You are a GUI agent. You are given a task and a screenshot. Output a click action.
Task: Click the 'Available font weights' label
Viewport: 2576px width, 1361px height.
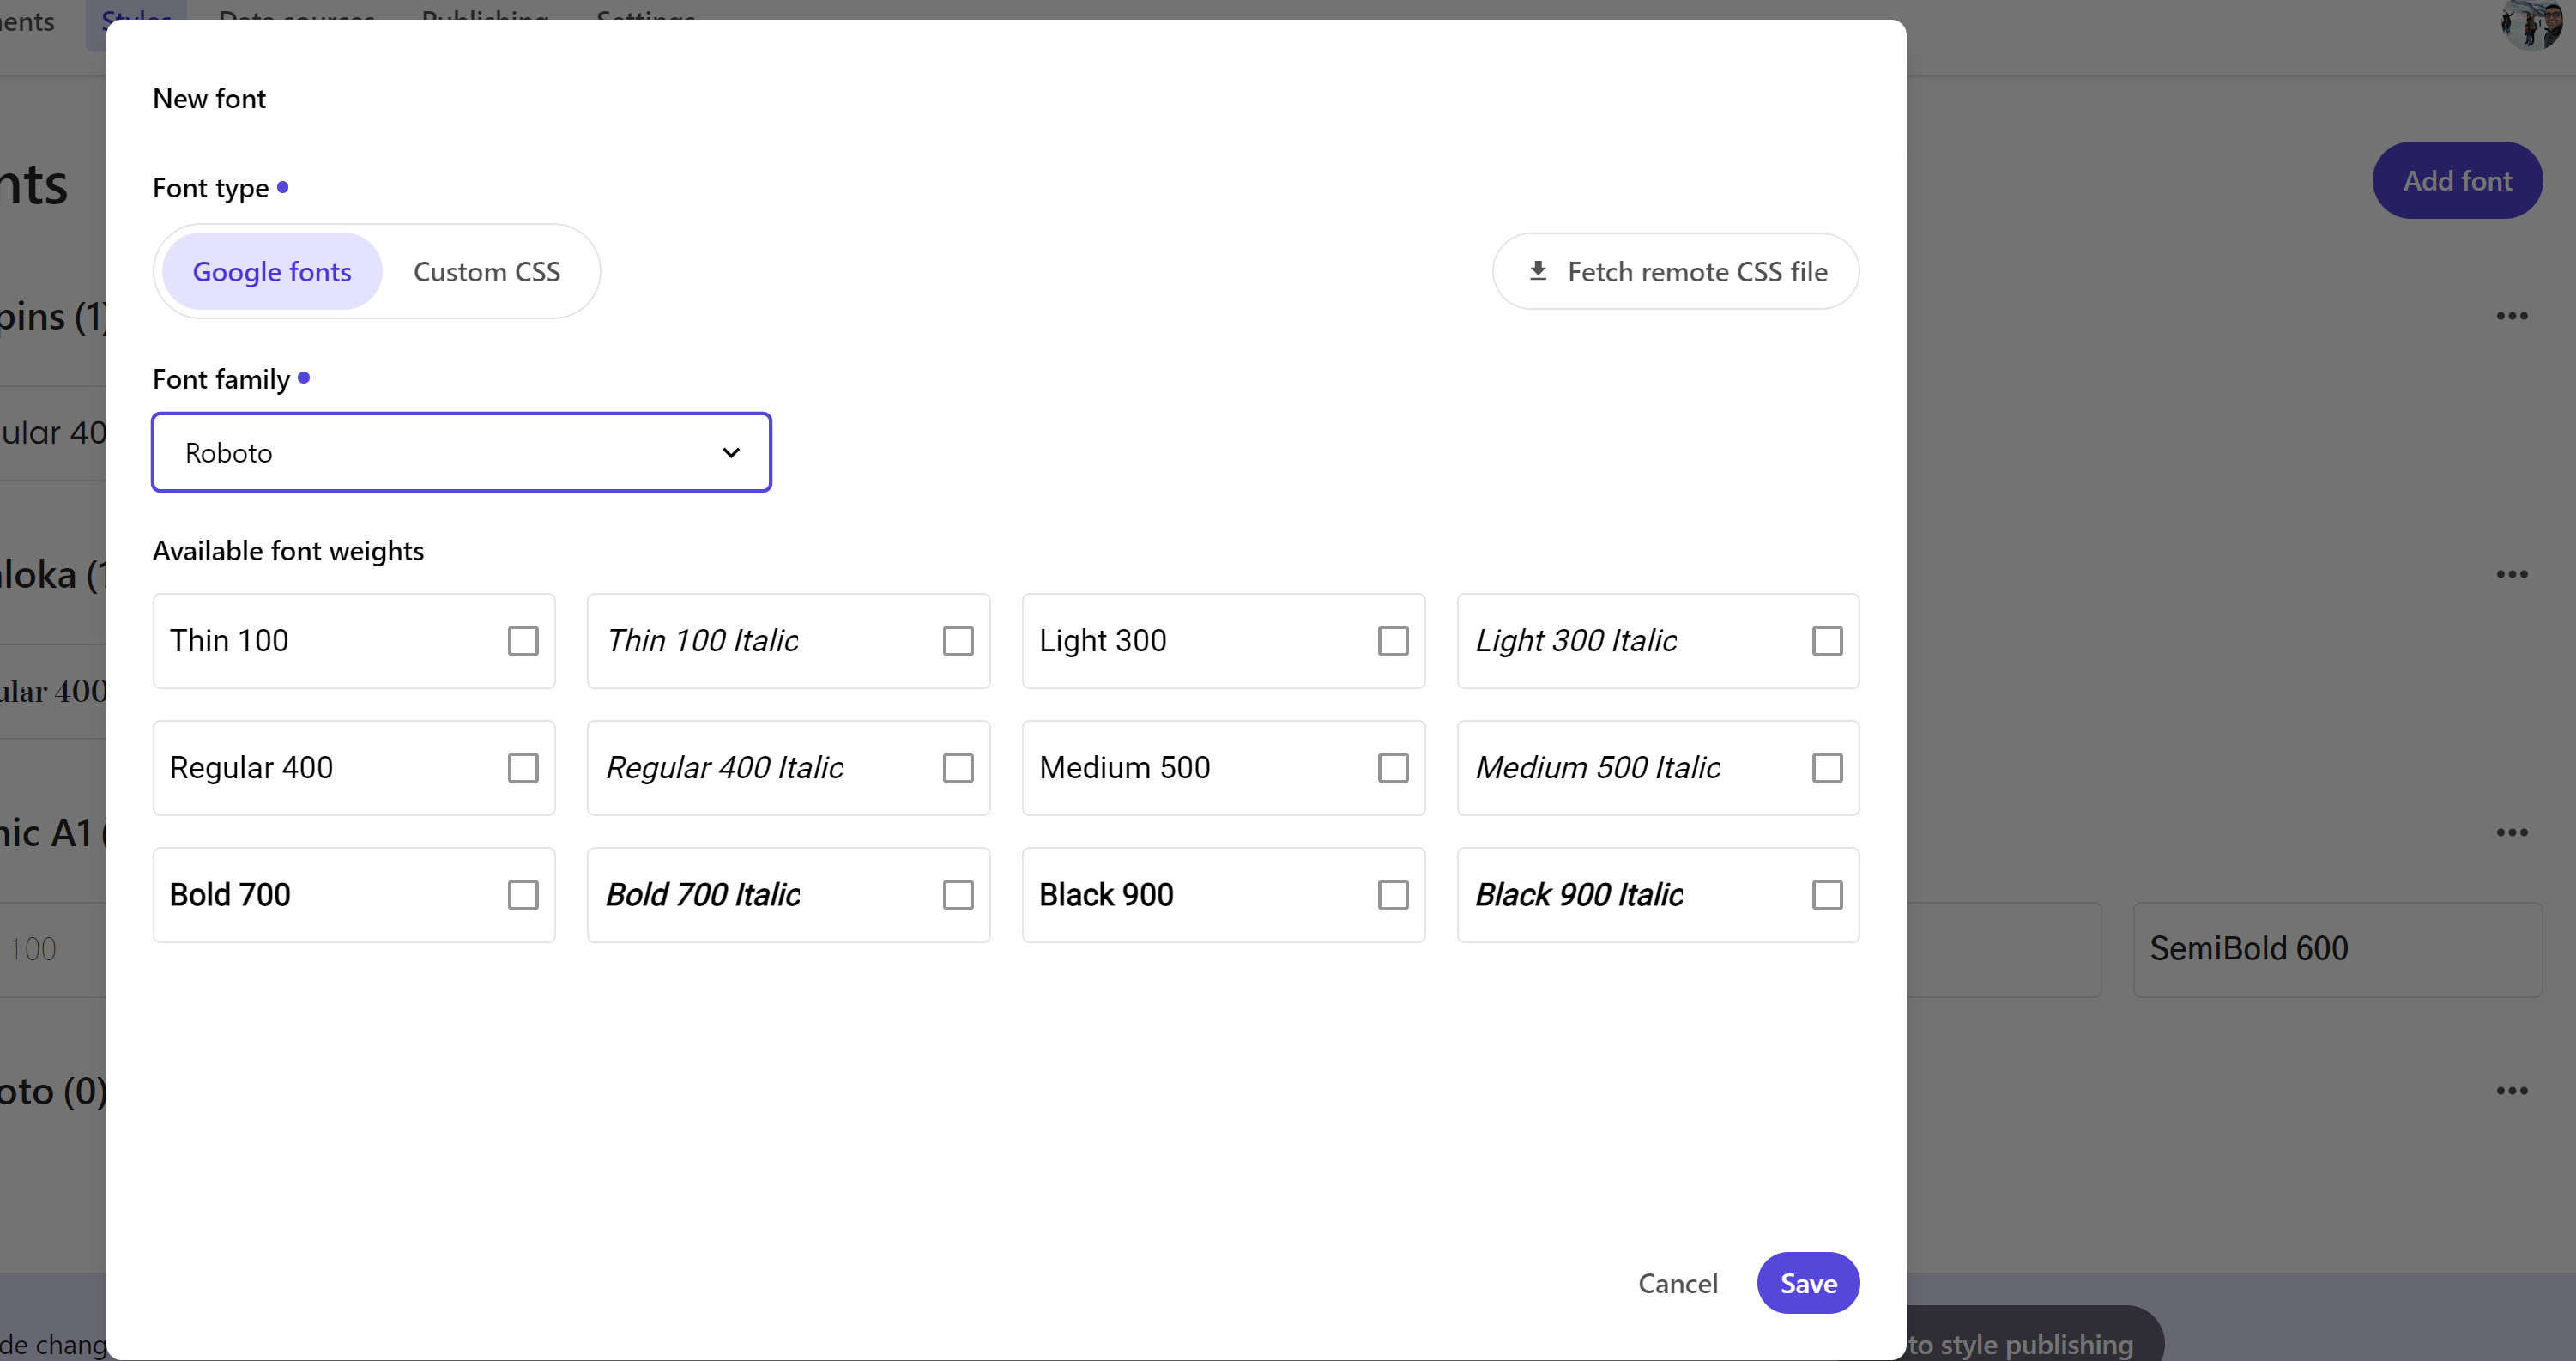coord(288,551)
